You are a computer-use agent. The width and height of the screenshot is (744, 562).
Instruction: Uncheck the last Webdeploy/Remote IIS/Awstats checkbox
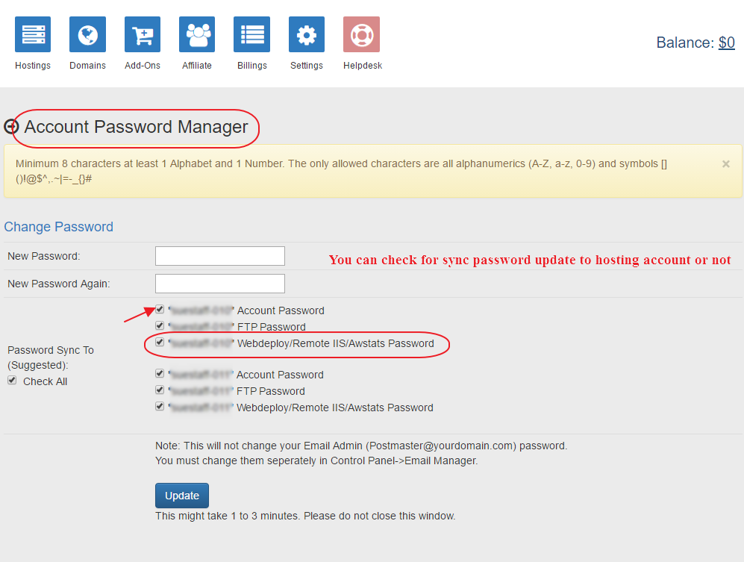[160, 407]
